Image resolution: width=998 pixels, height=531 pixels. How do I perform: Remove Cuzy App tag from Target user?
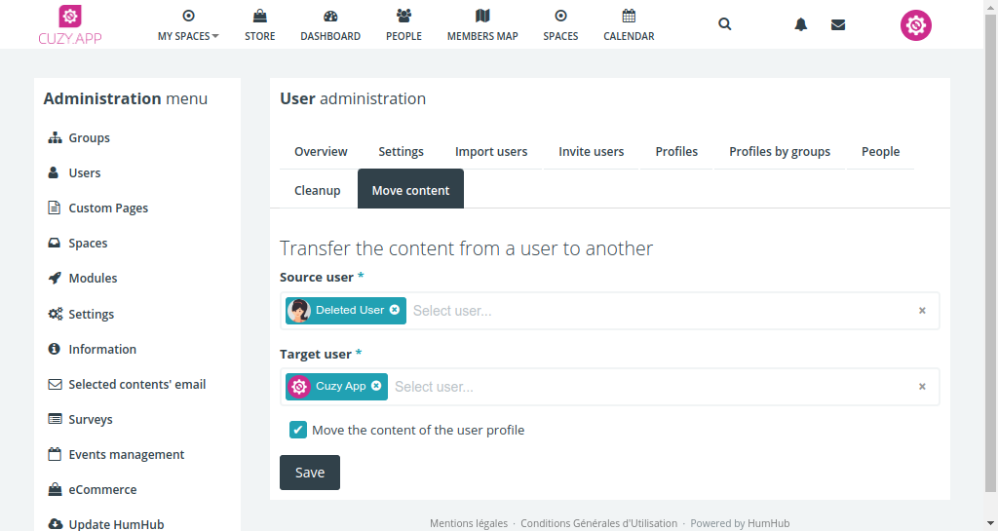coord(376,386)
